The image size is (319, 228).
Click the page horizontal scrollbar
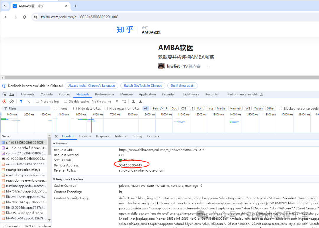(x=162, y=78)
